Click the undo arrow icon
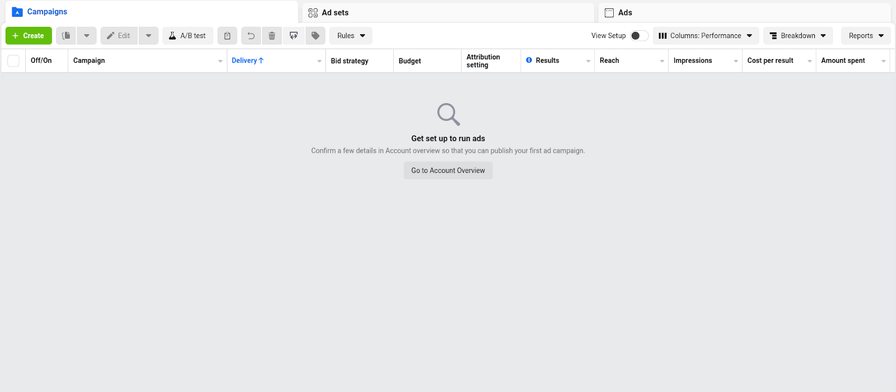 pyautogui.click(x=251, y=36)
